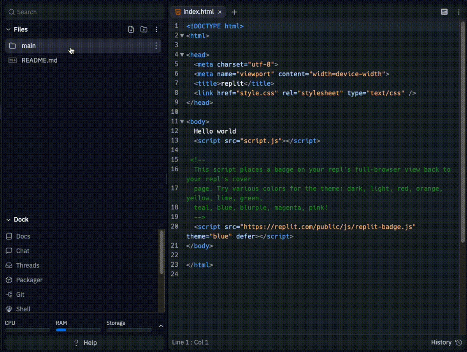This screenshot has height=352, width=467.
Task: Click the Storage usage bar
Action: coord(129,330)
